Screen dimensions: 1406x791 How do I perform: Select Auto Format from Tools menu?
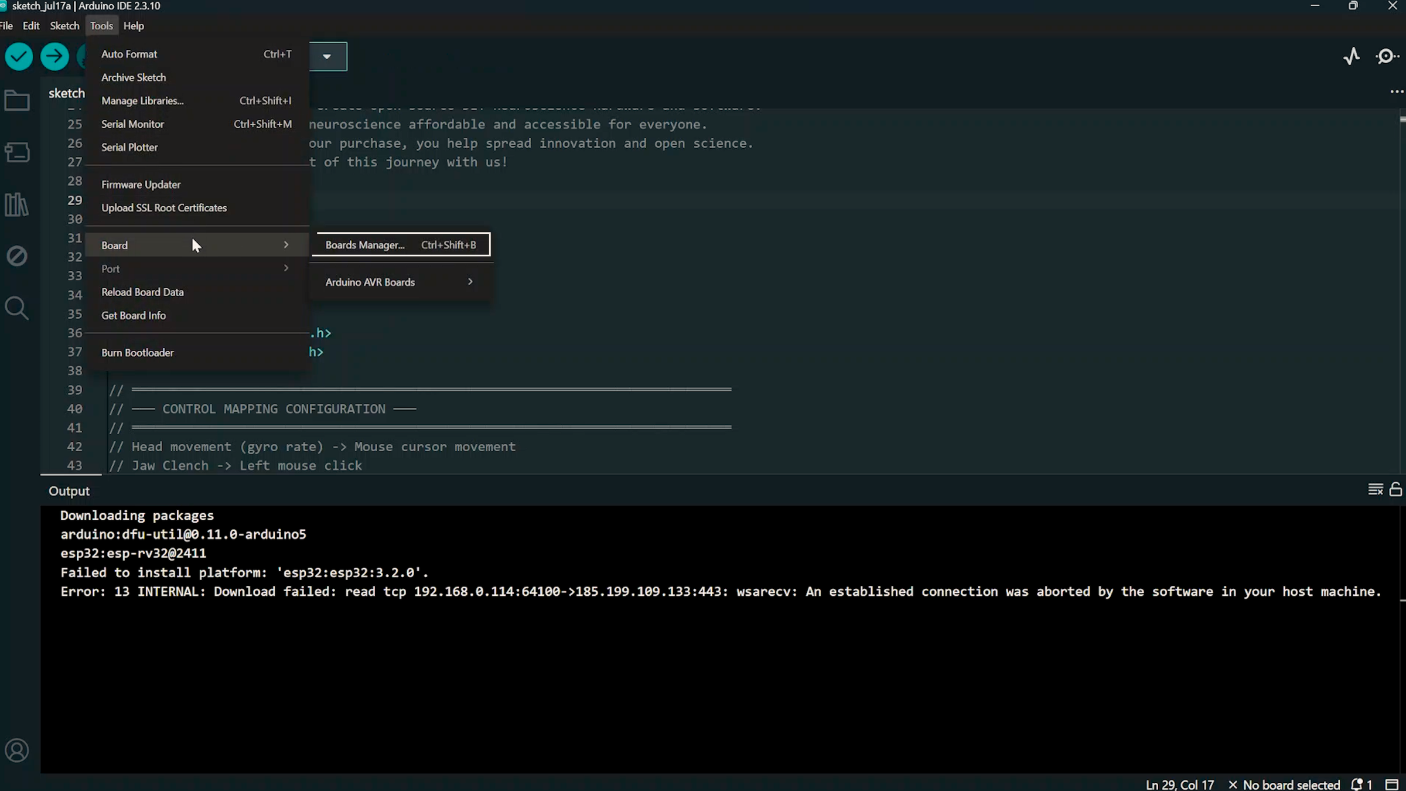point(197,54)
